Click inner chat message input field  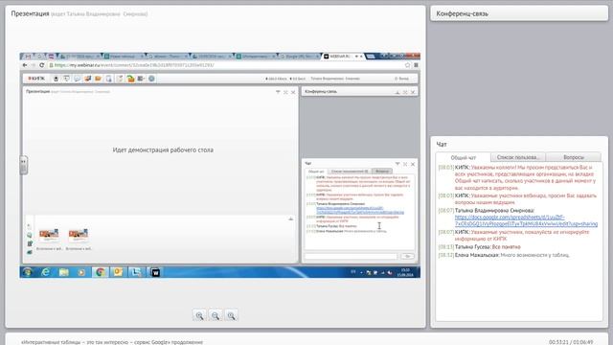point(351,256)
